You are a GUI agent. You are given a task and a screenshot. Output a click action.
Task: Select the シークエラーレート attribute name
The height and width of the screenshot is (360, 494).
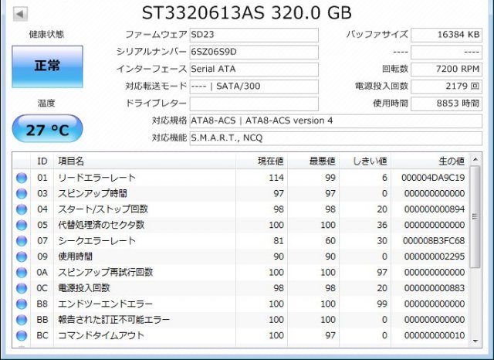pyautogui.click(x=96, y=241)
